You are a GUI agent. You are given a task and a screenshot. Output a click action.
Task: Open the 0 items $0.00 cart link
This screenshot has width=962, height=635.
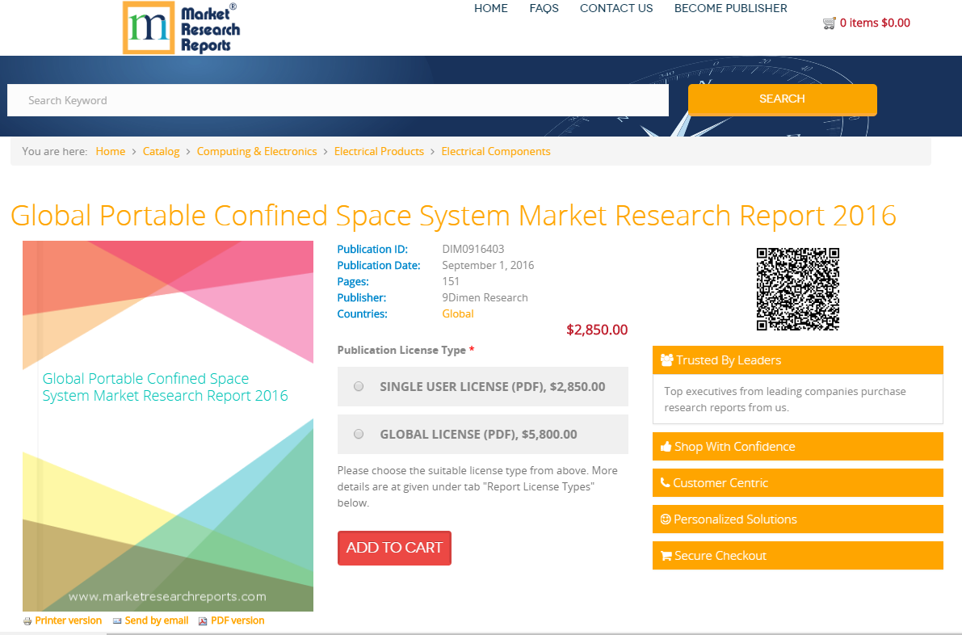tap(875, 23)
